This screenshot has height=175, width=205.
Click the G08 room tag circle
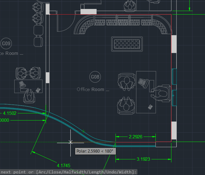tap(95, 77)
